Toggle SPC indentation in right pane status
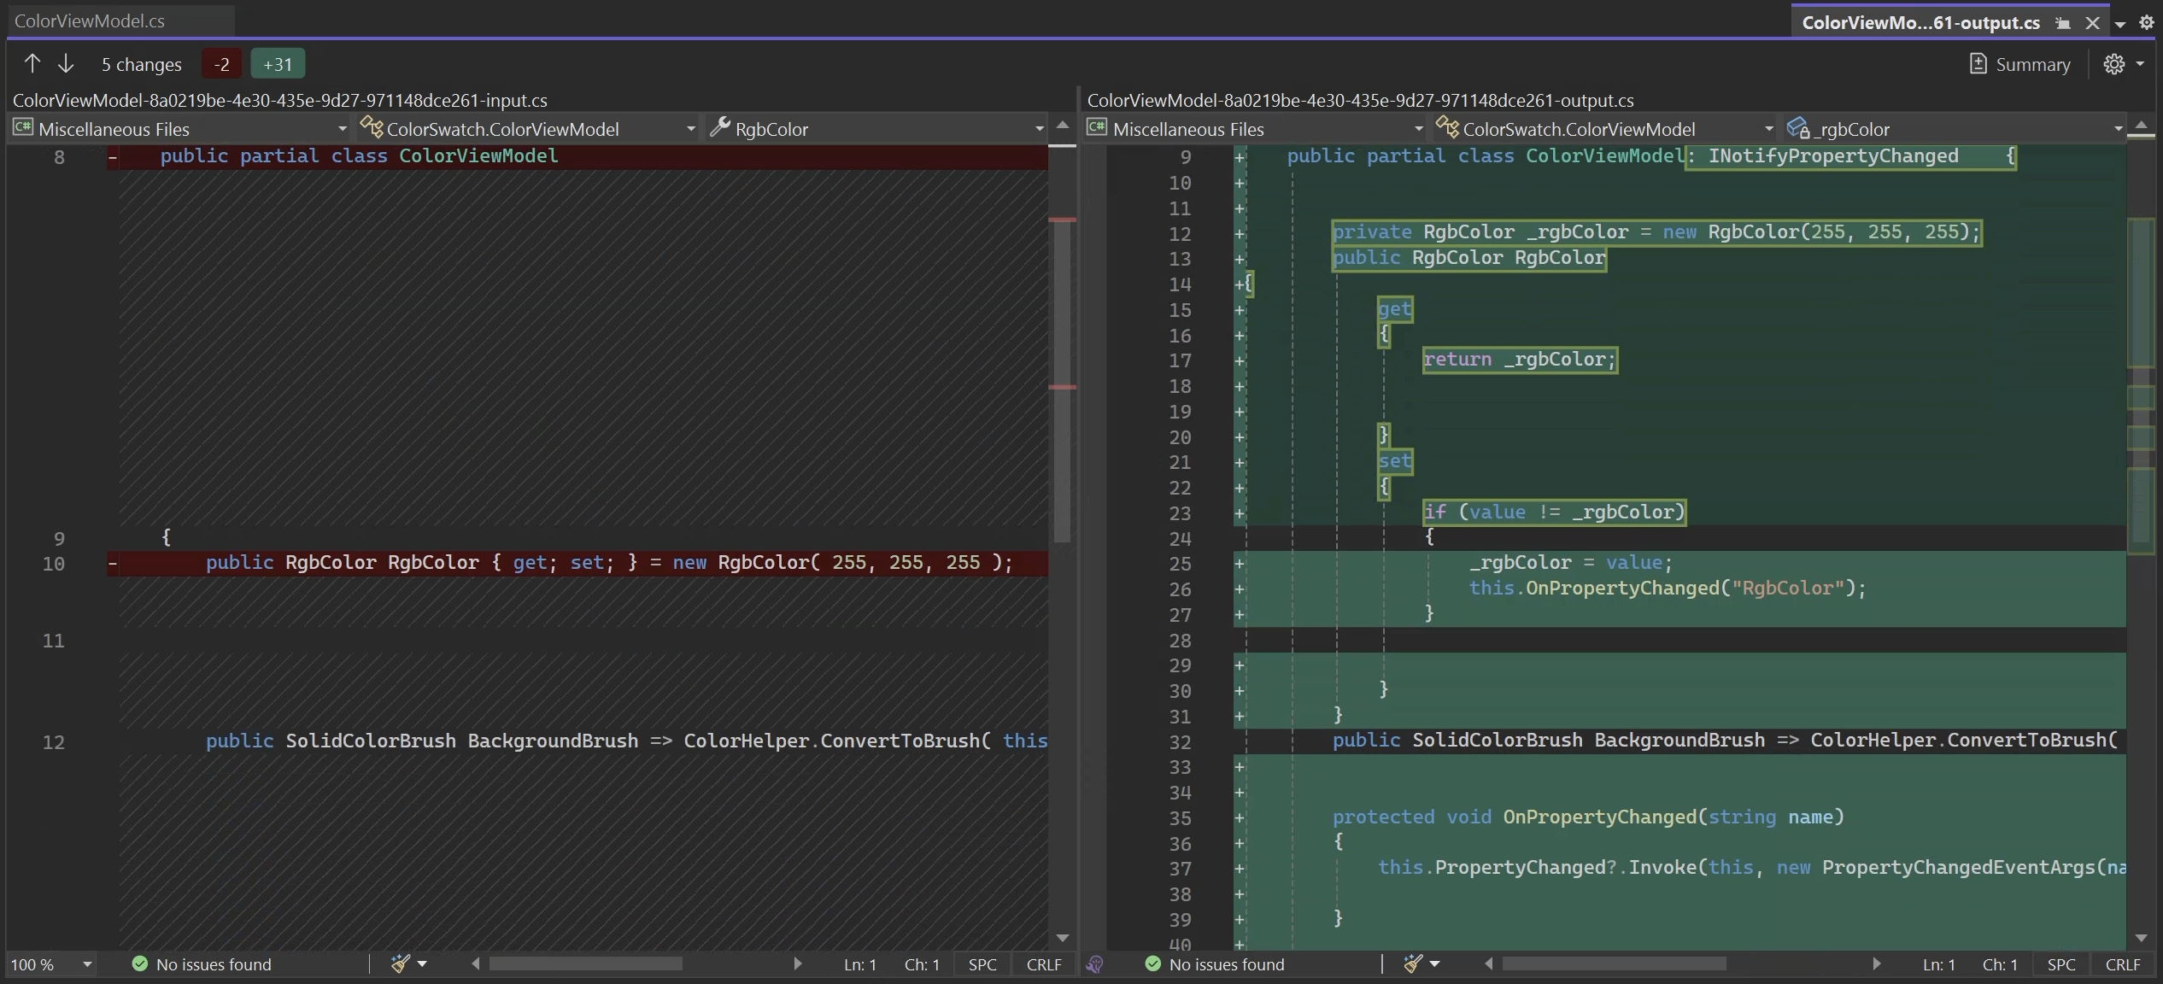 (x=2061, y=964)
